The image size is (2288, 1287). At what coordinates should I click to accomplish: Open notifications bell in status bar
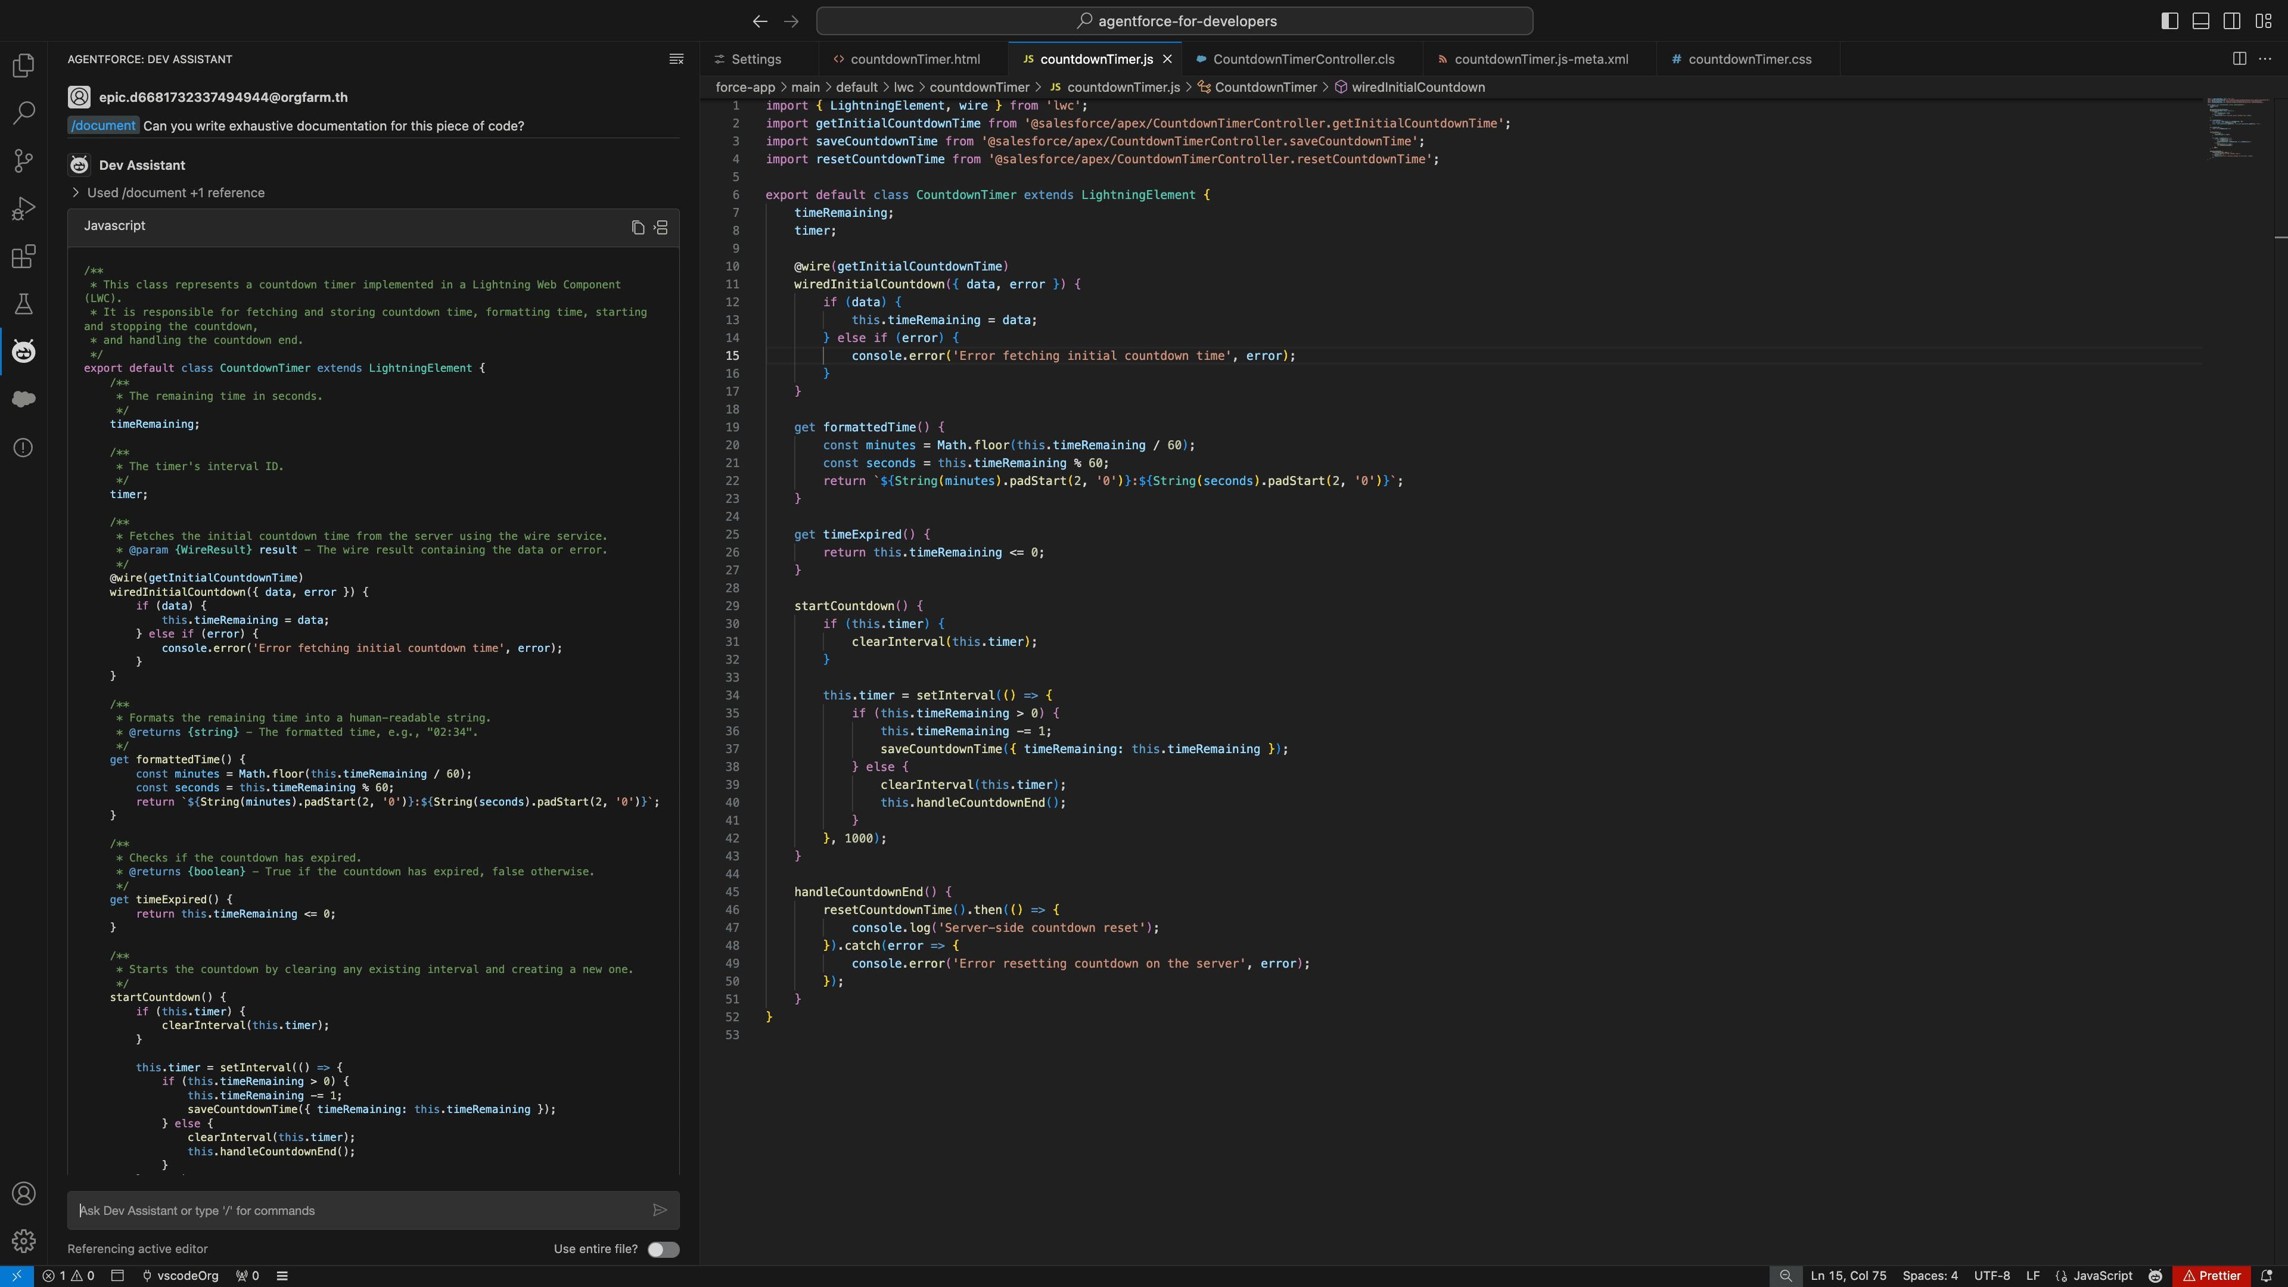tap(2267, 1276)
